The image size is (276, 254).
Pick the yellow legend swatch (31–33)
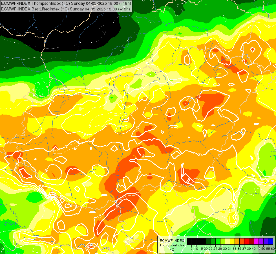pyautogui.click(x=232, y=241)
